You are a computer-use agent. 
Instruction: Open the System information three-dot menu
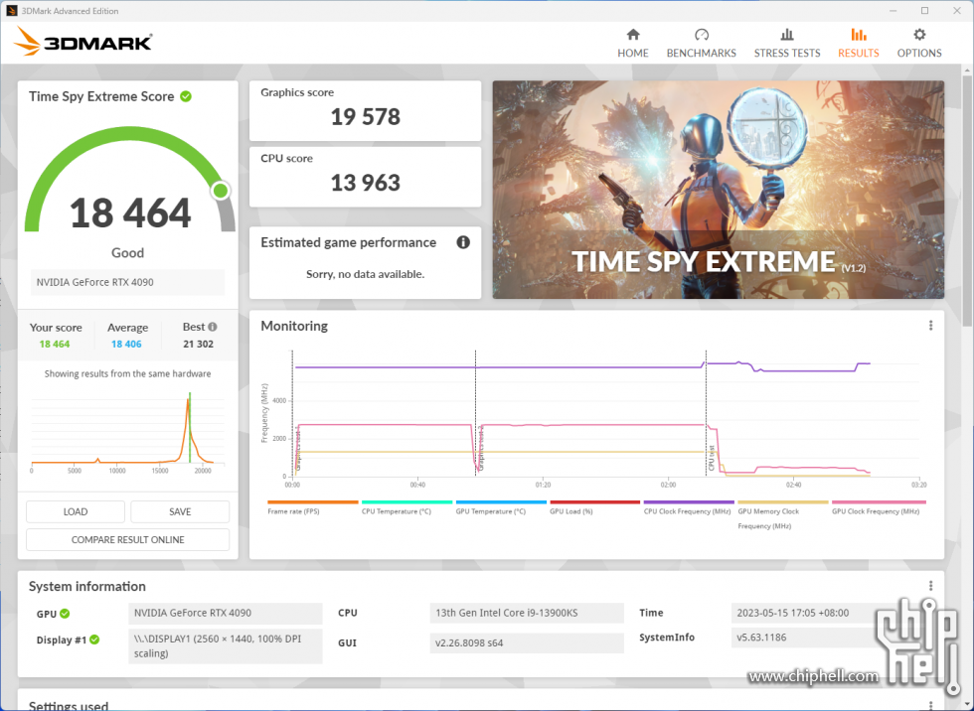point(930,586)
